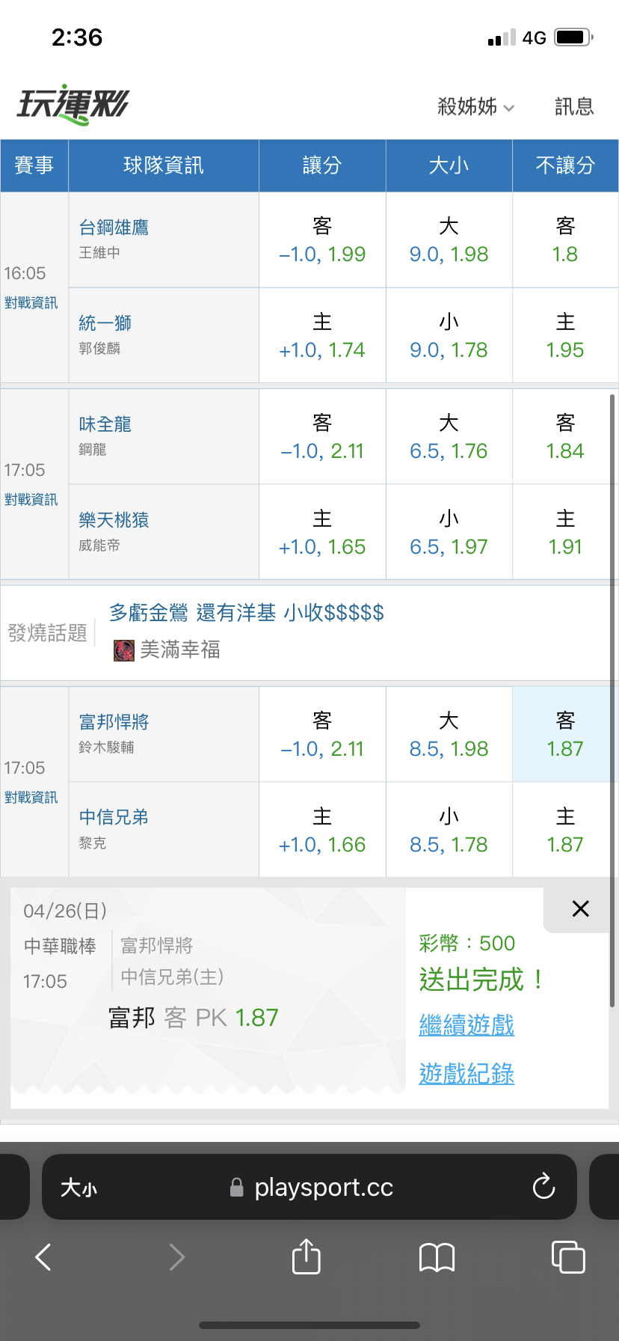This screenshot has width=619, height=1341.
Task: Close the bet confirmation popup
Action: click(580, 908)
